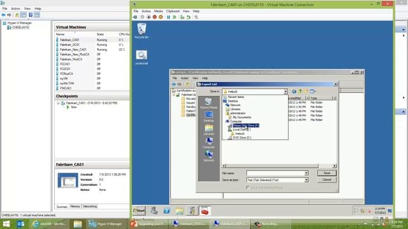
Task: Click the Type column header in file list
Action: point(321,98)
